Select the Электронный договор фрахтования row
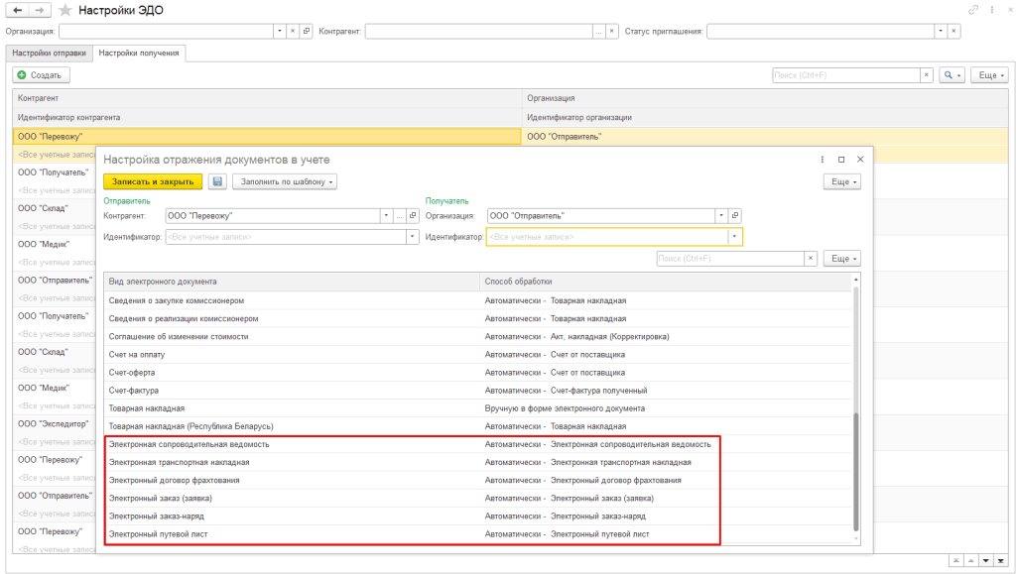The height and width of the screenshot is (574, 1016). [x=478, y=480]
